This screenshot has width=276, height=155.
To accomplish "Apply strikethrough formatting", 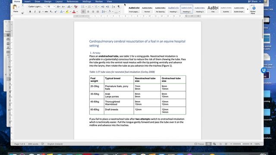I will pos(46,12).
